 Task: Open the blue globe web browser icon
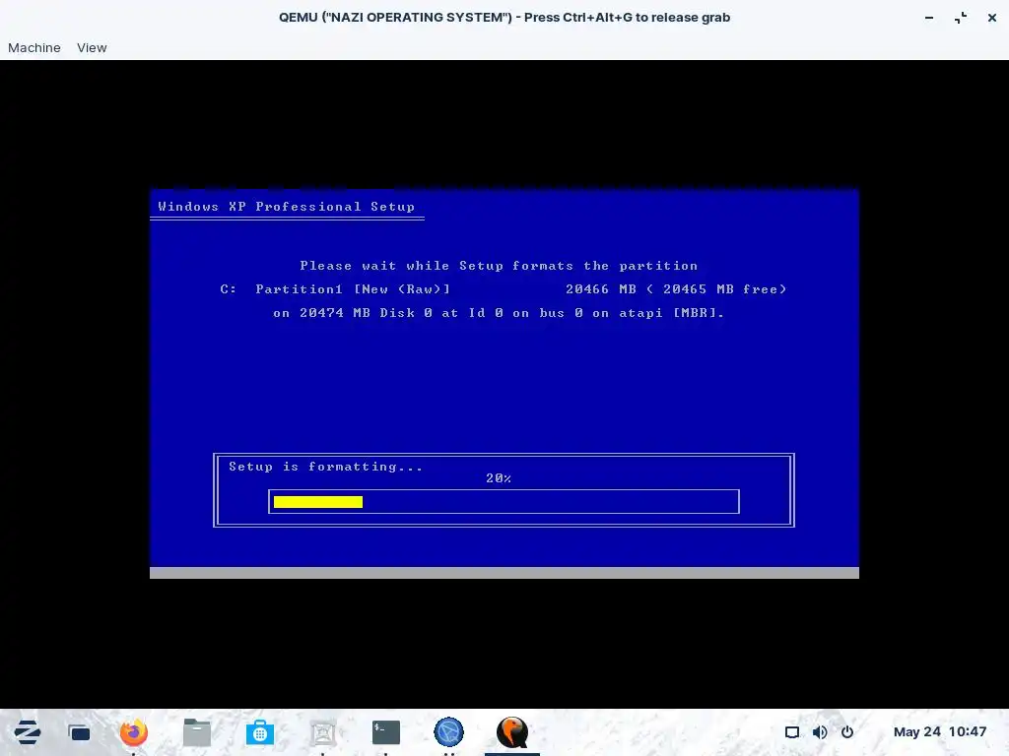[x=448, y=732]
